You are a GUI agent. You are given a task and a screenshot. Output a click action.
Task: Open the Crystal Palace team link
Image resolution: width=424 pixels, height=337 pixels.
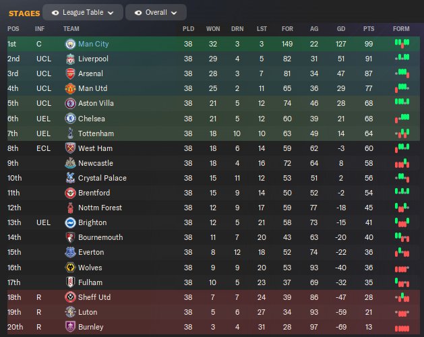[102, 178]
